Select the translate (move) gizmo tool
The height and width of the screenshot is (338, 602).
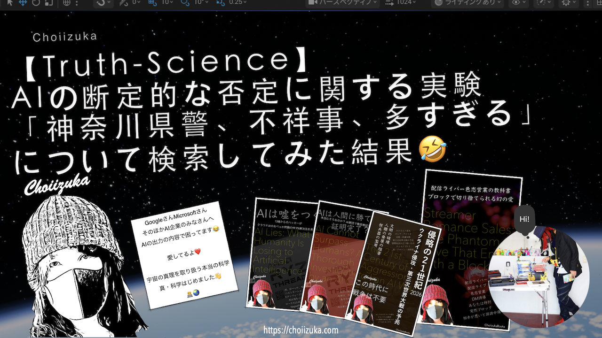(x=23, y=2)
